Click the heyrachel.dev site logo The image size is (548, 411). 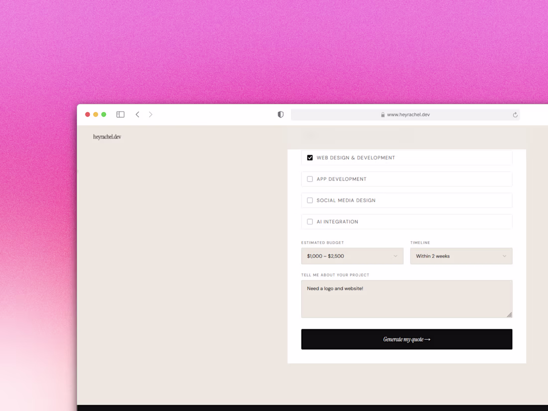pos(107,136)
